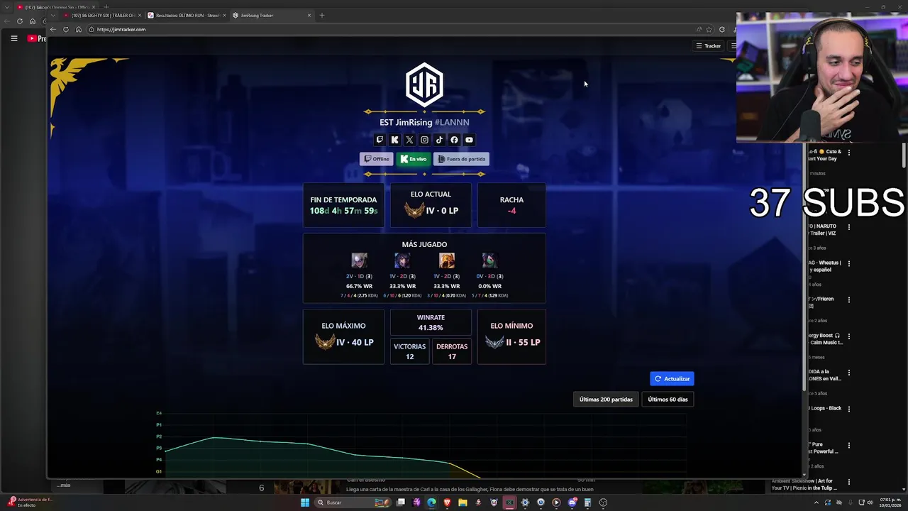Click the Twitch Offline status badge
Image resolution: width=908 pixels, height=511 pixels.
click(377, 159)
